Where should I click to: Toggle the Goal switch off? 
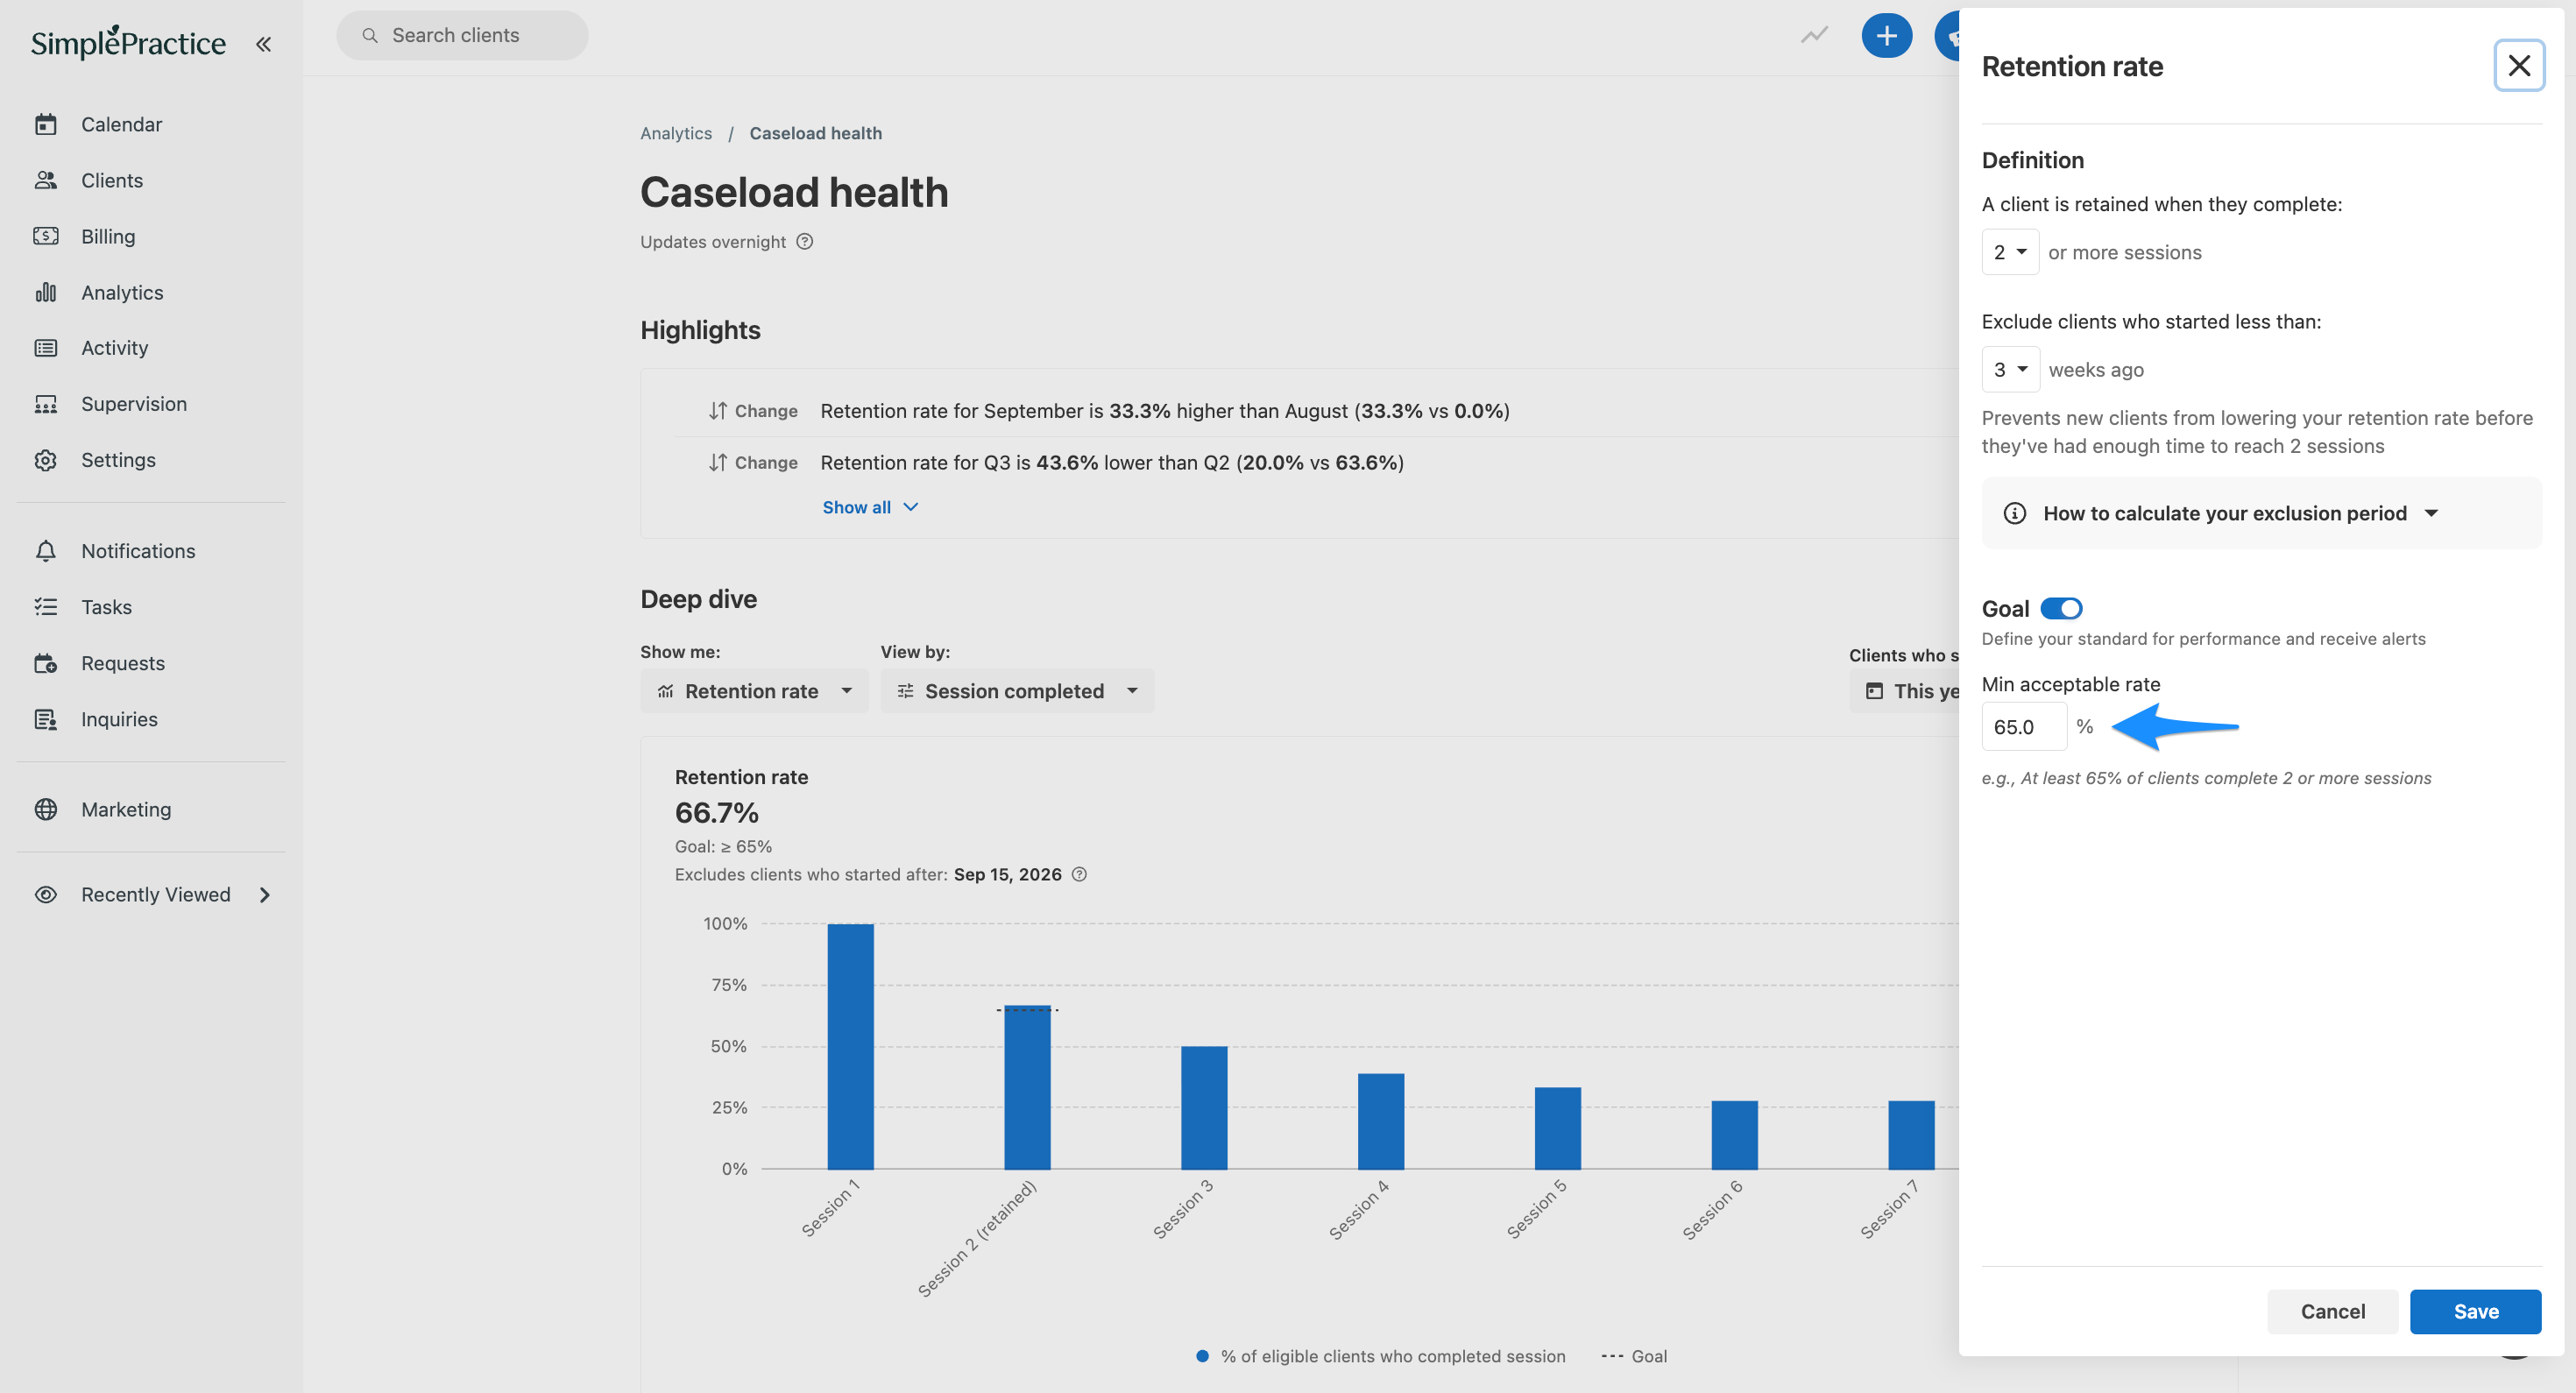click(x=2061, y=608)
